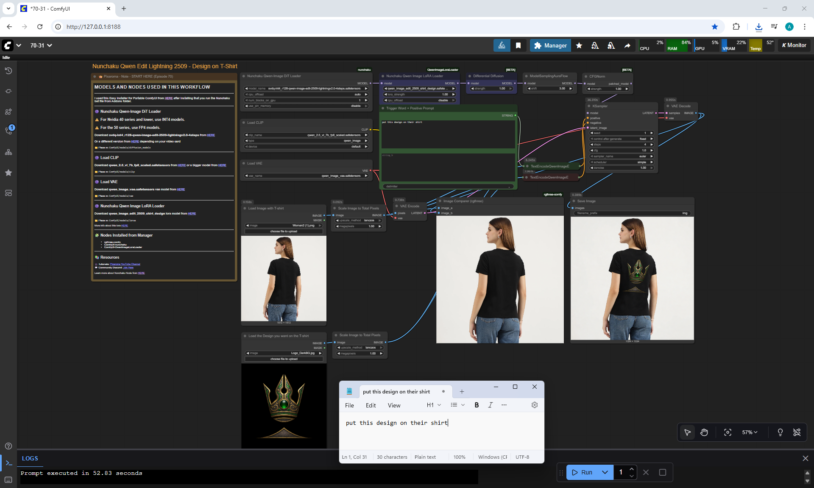This screenshot has height=488, width=814.
Task: Open the ComfyUI Manager
Action: [x=550, y=45]
